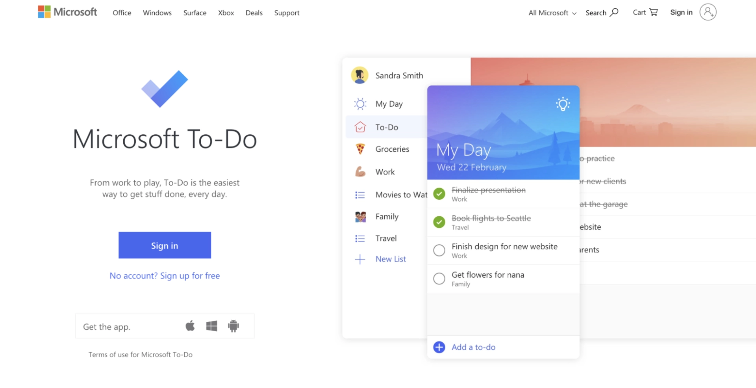Check off Get flowers for nana
This screenshot has height=388, width=756.
tap(439, 279)
